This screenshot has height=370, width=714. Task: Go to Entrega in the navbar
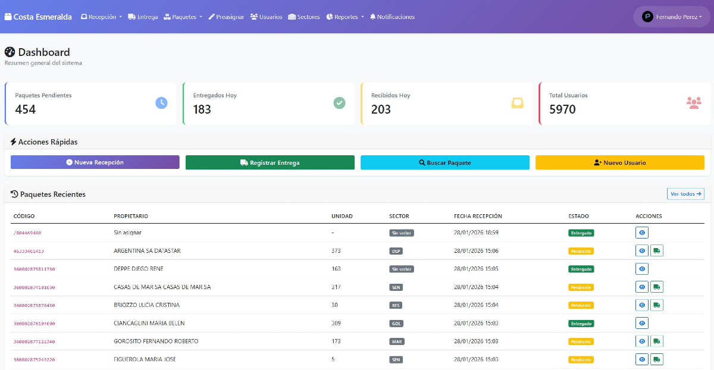pyautogui.click(x=143, y=17)
